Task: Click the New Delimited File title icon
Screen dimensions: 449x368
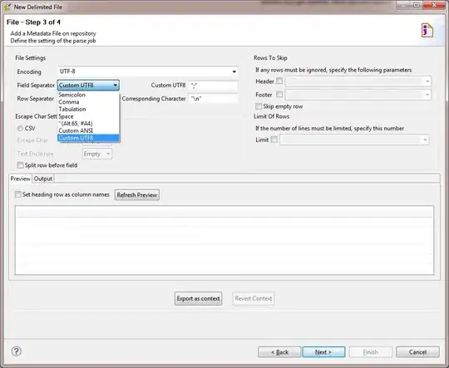Action: pos(7,7)
